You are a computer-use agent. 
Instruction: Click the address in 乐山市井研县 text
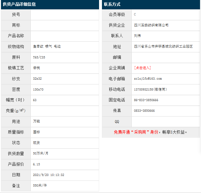tap(163, 47)
